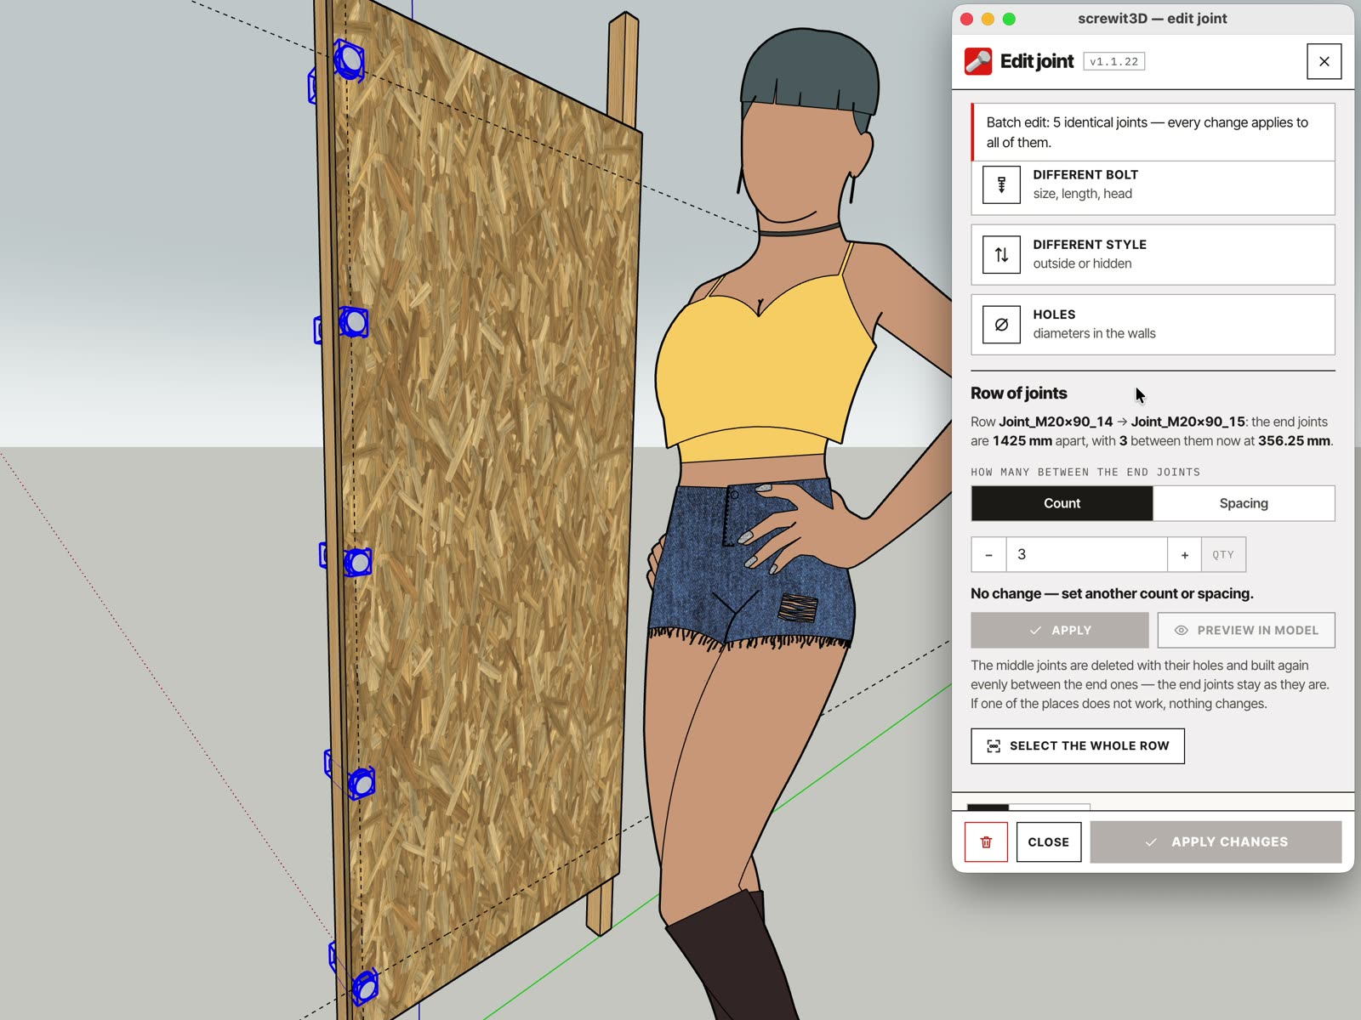This screenshot has height=1020, width=1361.
Task: Click Apply Changes
Action: (1216, 841)
